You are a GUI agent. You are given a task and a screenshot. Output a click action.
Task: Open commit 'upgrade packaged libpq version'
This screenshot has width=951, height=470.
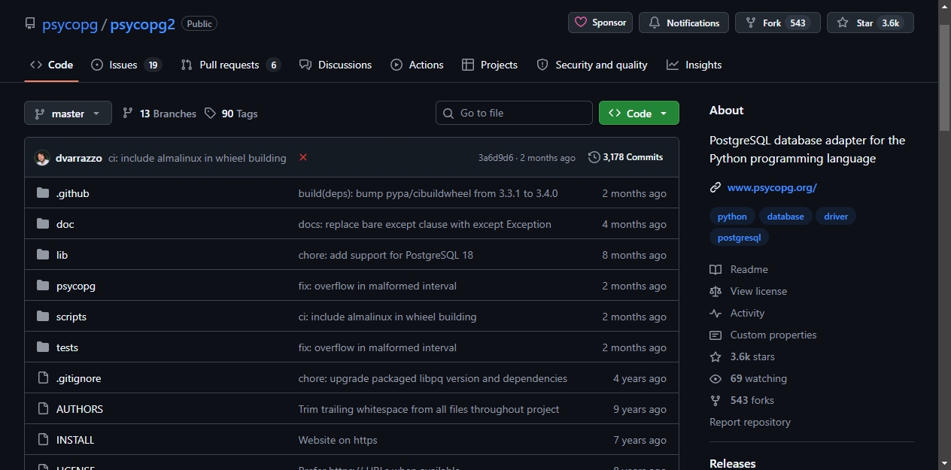[433, 378]
